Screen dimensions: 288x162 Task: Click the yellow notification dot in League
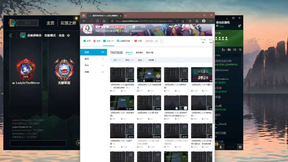[x=76, y=18]
